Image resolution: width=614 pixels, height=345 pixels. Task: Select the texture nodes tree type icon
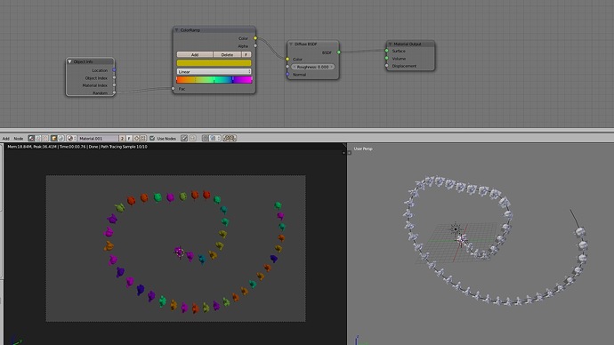coord(45,138)
